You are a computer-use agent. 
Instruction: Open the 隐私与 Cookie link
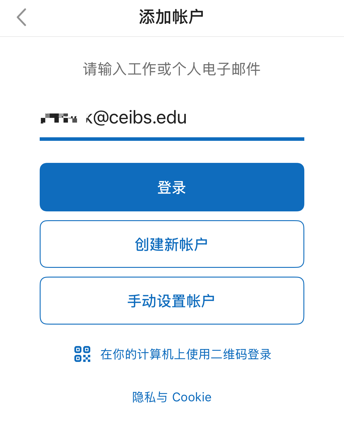pos(172,397)
